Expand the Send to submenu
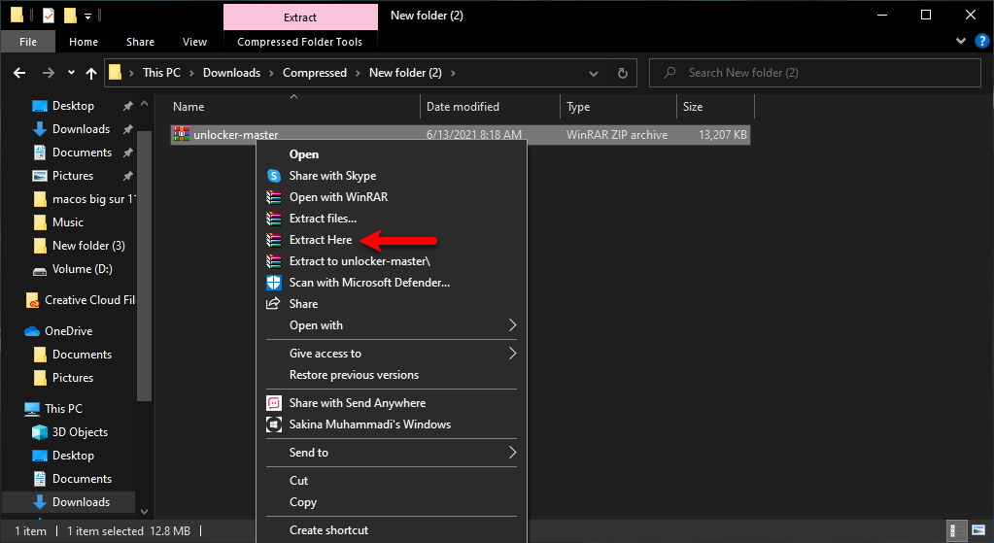 pyautogui.click(x=512, y=453)
